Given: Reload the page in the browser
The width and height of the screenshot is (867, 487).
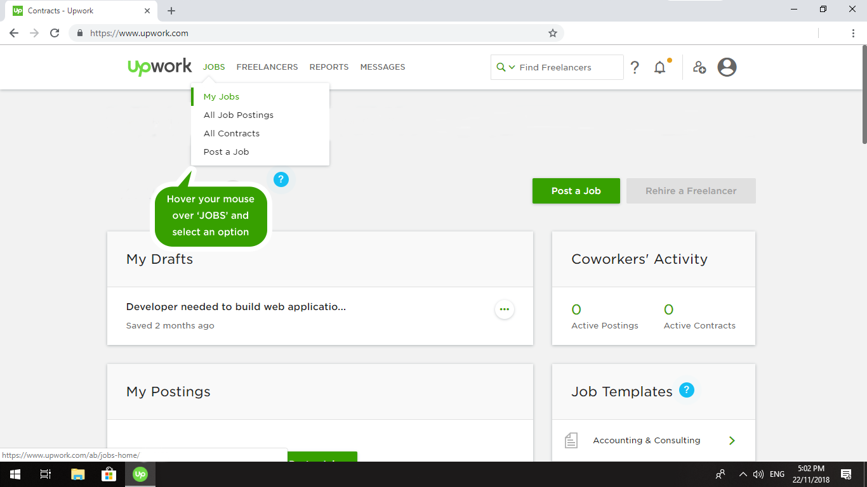Looking at the screenshot, I should [55, 33].
